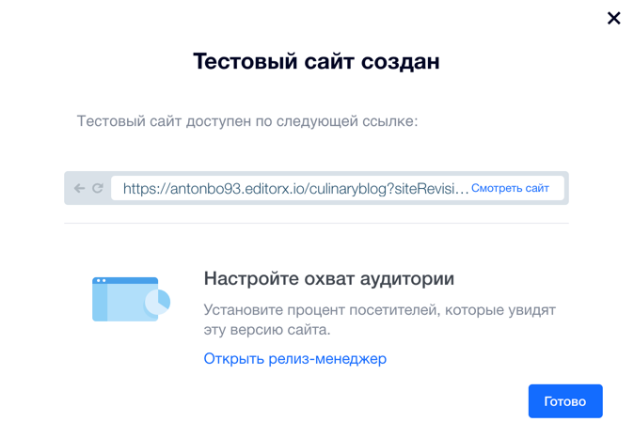Close the test site created dialog
The image size is (634, 438).
click(x=613, y=18)
